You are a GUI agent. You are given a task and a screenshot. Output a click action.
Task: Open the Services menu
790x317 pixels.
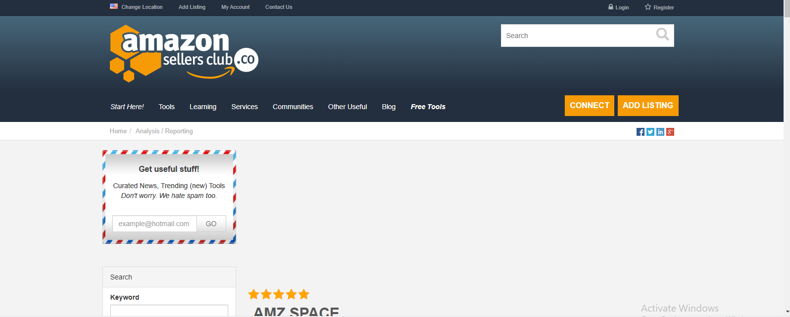(245, 107)
